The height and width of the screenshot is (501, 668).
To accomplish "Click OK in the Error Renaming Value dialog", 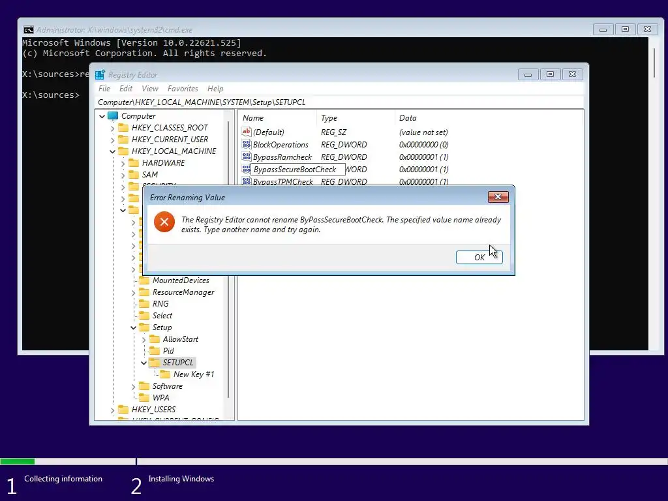I will (x=479, y=257).
